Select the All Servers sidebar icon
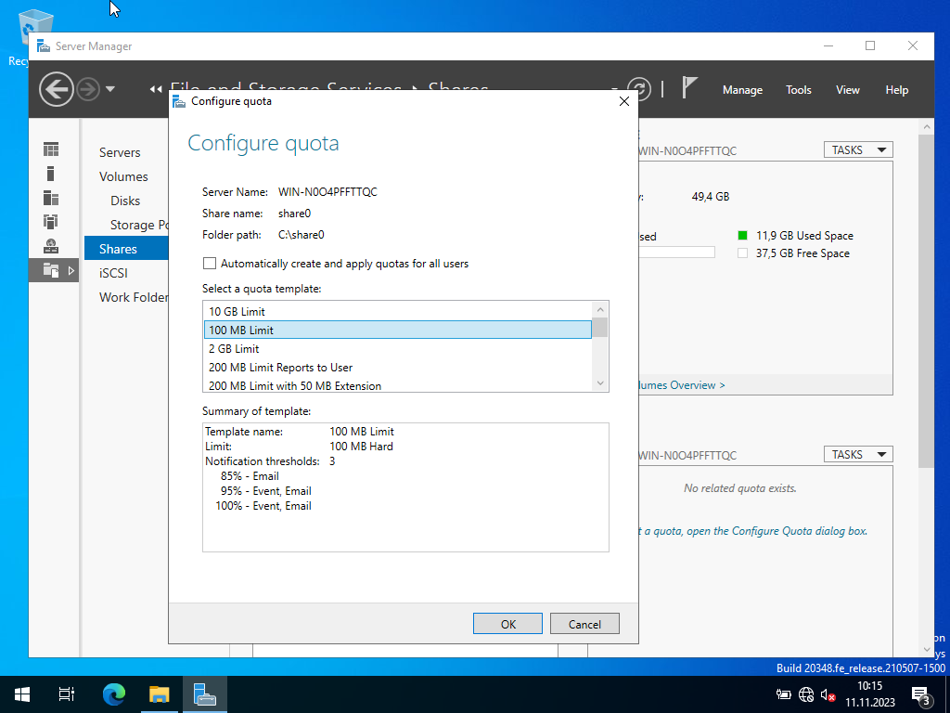The width and height of the screenshot is (950, 713). tap(51, 198)
